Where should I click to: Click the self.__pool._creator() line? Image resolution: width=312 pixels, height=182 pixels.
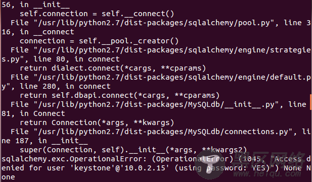[99, 41]
